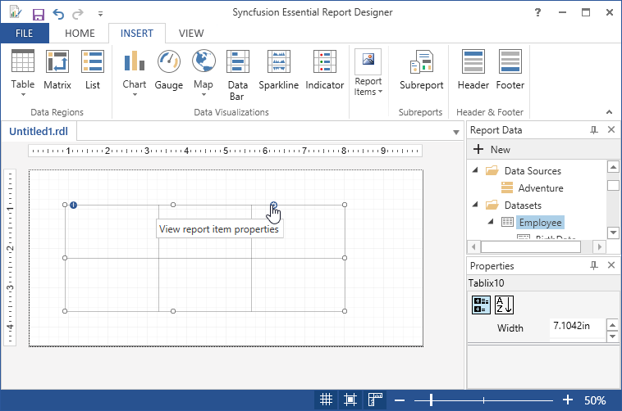Screen dimensions: 622x411
Task: Redo the last undone action
Action: click(x=78, y=14)
